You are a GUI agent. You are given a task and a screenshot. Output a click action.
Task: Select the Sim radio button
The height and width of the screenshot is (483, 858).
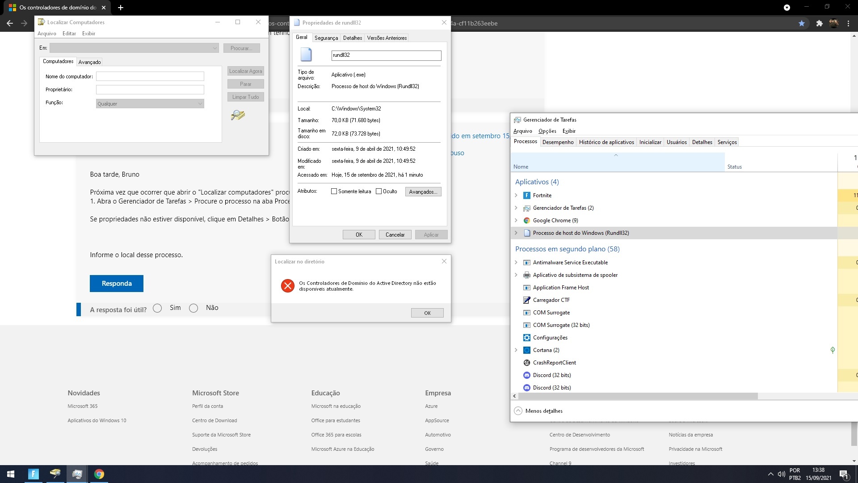[x=157, y=308]
